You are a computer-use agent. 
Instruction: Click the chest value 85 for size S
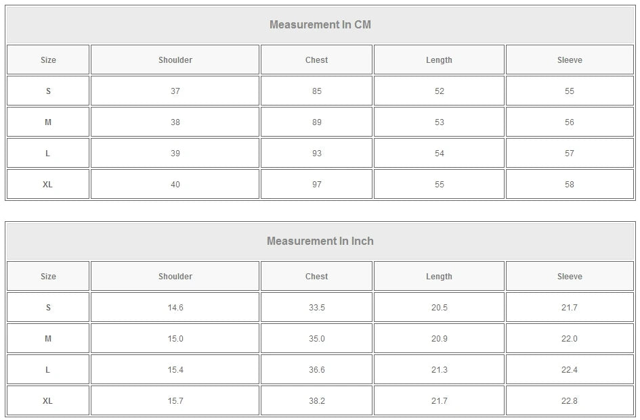pos(316,91)
